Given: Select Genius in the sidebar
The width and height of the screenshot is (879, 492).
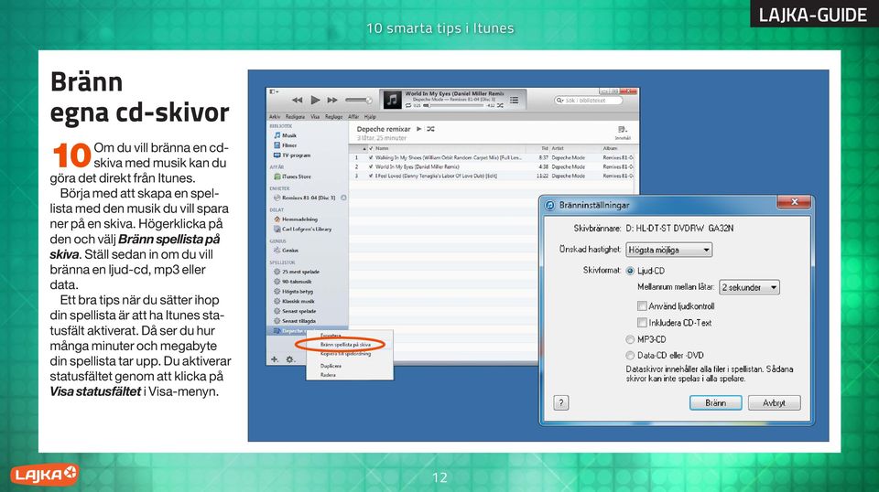Looking at the screenshot, I should pyautogui.click(x=286, y=251).
